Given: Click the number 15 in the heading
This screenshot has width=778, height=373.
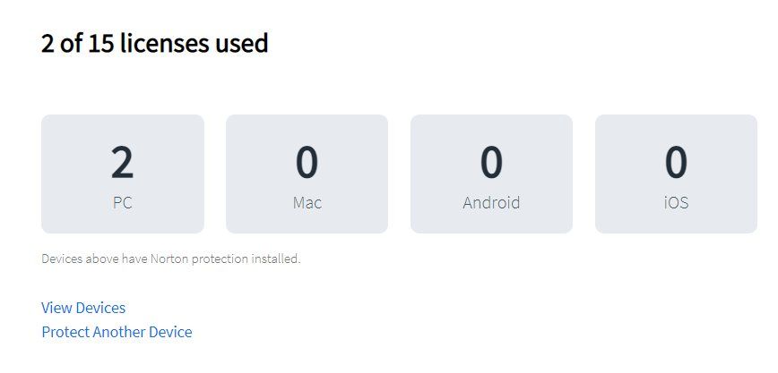Looking at the screenshot, I should click(99, 43).
